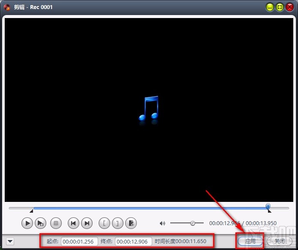Click the current time and total duration readout
This screenshot has height=250, width=298.
pos(243,223)
